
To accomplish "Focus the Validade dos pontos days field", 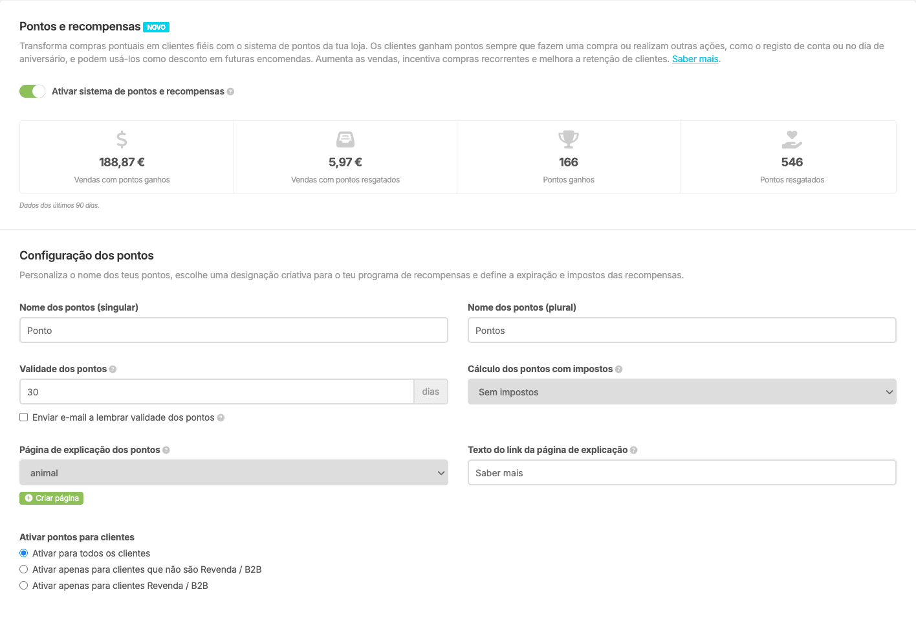I will click(x=217, y=392).
